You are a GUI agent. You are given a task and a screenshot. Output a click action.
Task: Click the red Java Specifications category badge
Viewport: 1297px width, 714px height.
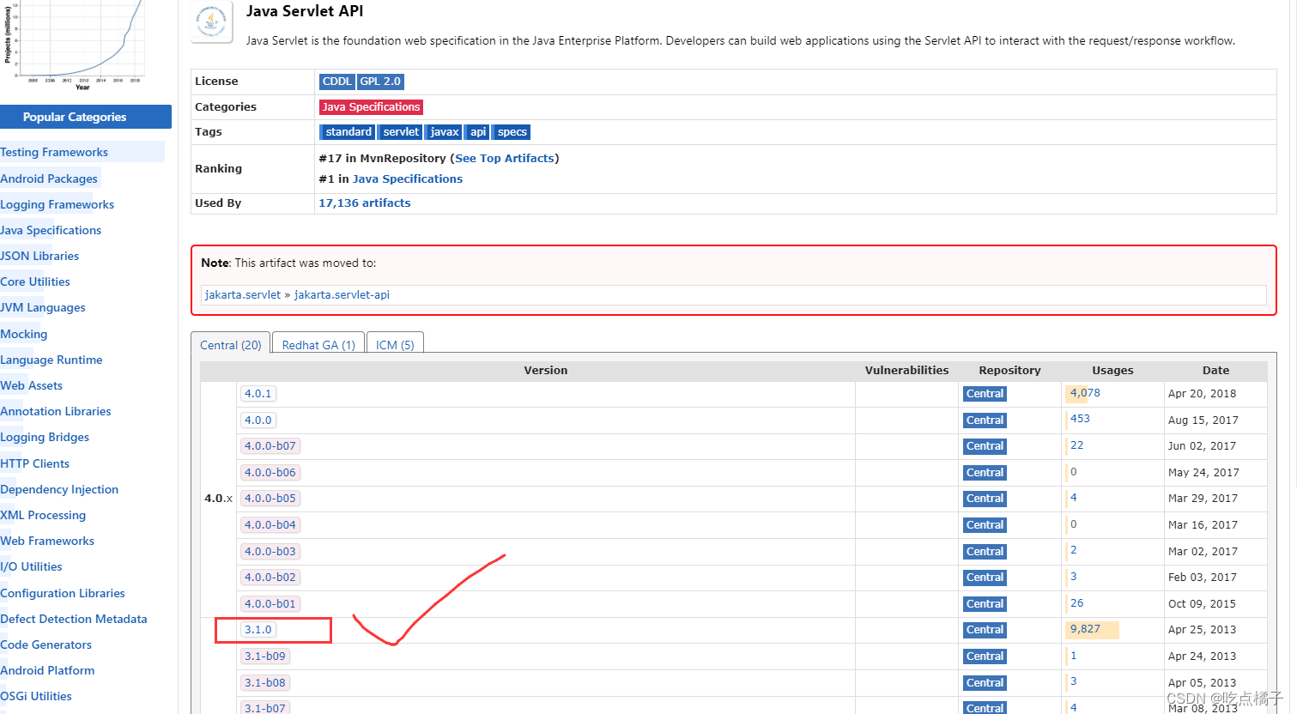click(x=371, y=107)
